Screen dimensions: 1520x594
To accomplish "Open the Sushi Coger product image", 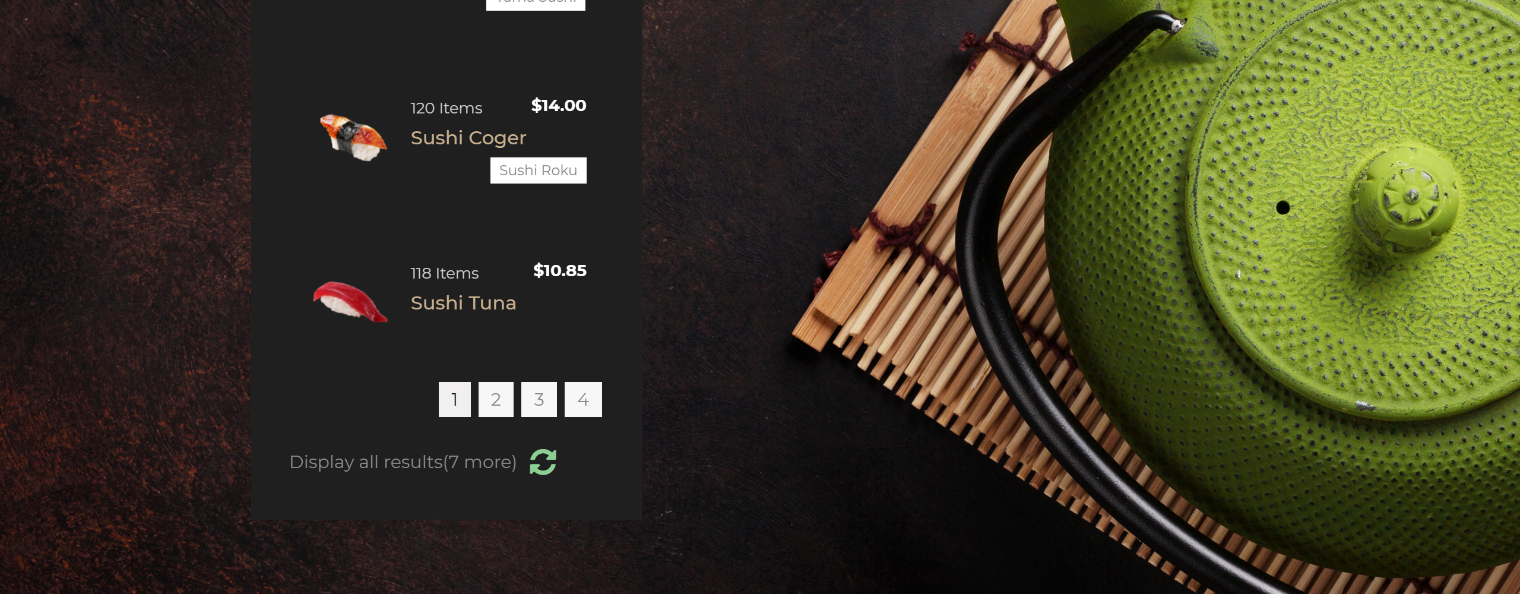I will click(353, 138).
